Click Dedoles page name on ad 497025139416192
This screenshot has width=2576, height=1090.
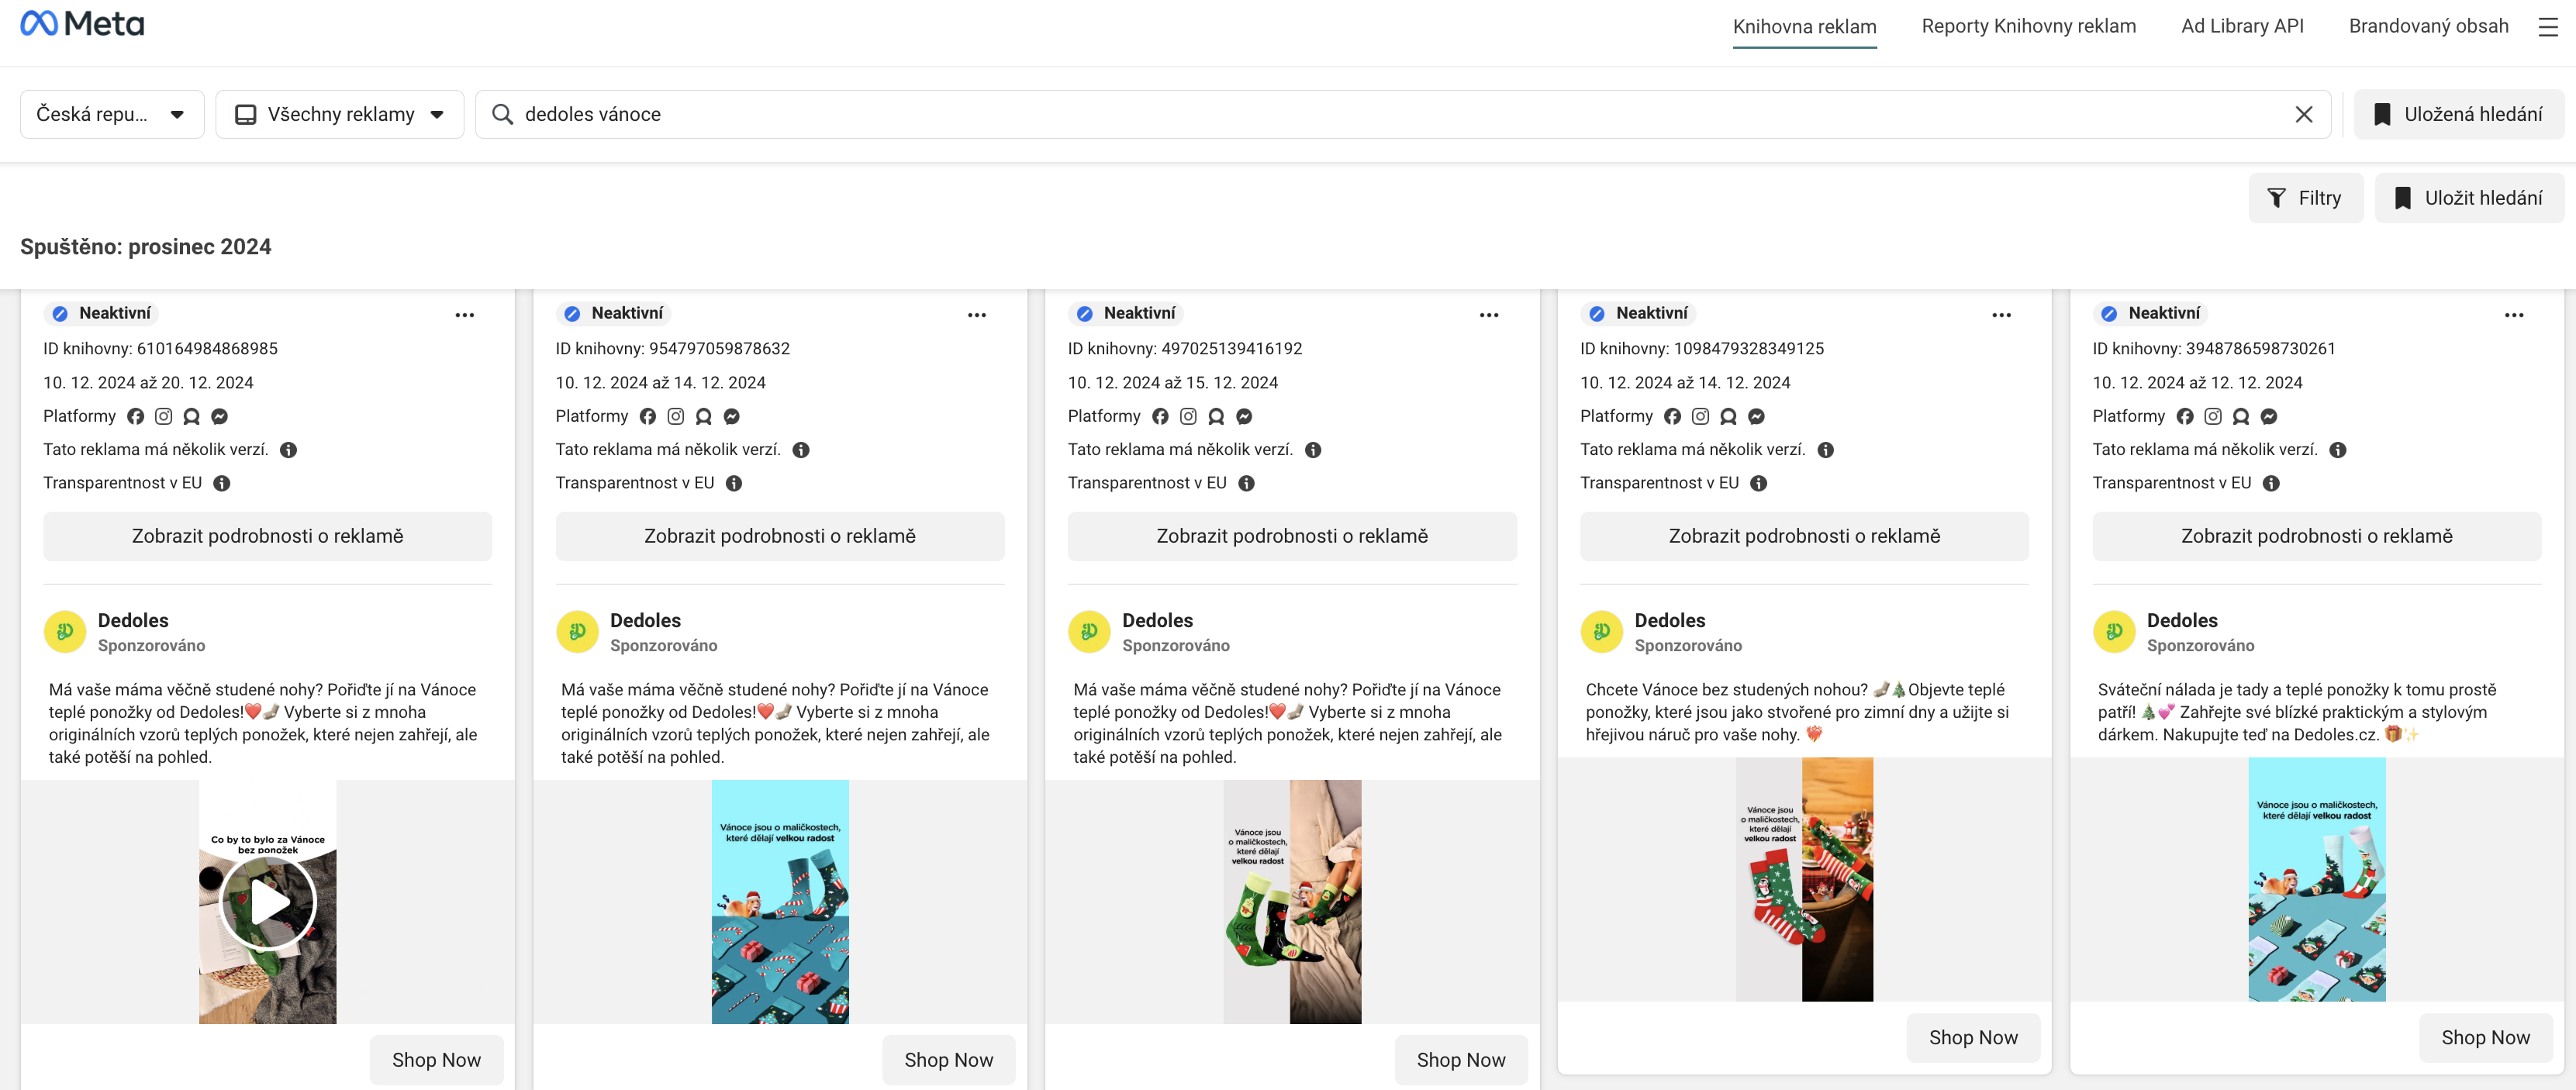1157,621
